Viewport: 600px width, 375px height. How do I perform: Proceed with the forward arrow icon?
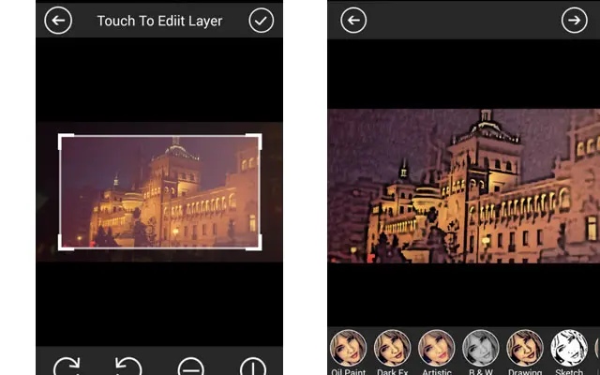(x=574, y=21)
